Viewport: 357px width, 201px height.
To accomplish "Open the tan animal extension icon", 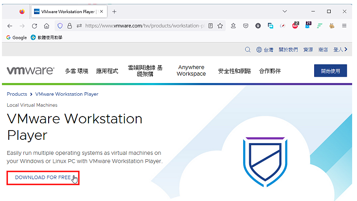I will coord(332,26).
